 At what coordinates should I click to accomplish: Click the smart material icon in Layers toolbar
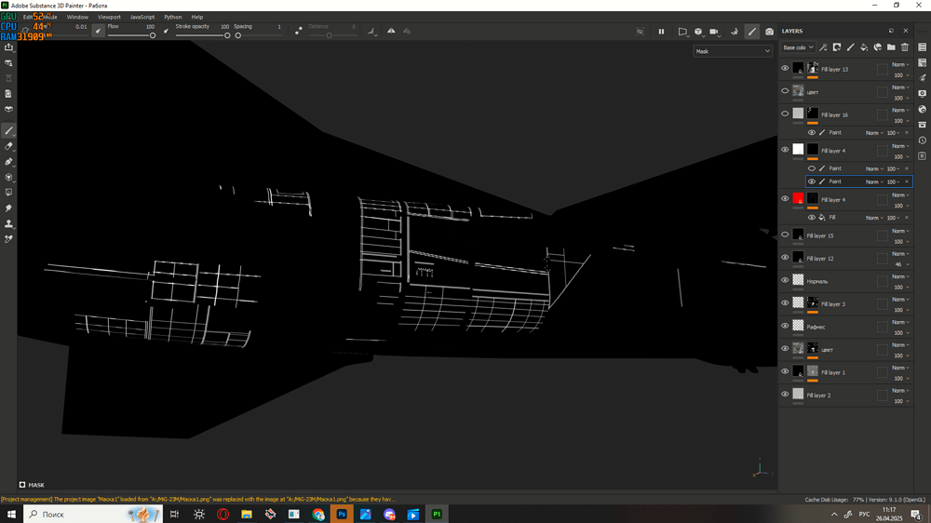tap(878, 47)
